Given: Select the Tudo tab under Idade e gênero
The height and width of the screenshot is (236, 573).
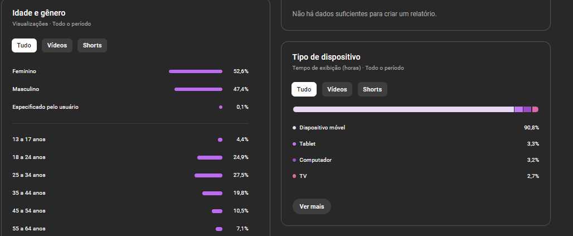Looking at the screenshot, I should (x=24, y=46).
